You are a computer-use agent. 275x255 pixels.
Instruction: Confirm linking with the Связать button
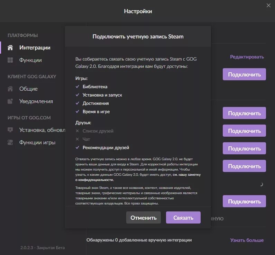click(183, 218)
